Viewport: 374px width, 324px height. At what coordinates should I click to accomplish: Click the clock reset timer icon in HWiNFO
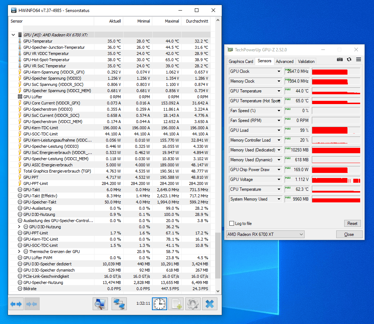pyautogui.click(x=160, y=304)
